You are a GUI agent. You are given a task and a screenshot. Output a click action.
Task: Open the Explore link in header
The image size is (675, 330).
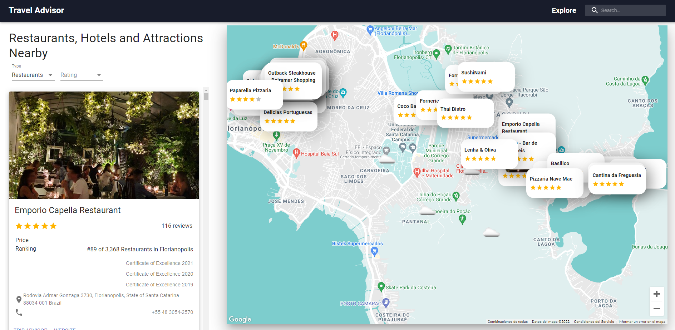pyautogui.click(x=564, y=10)
